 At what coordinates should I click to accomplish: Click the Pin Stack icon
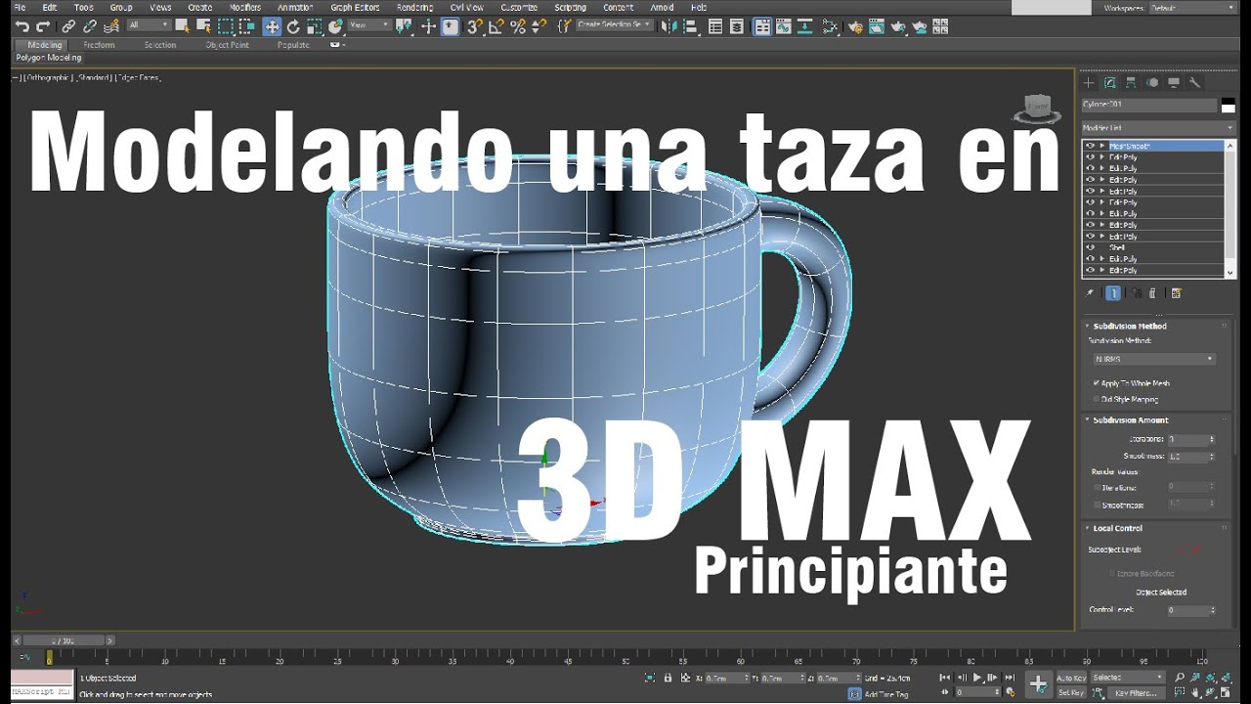(x=1090, y=292)
